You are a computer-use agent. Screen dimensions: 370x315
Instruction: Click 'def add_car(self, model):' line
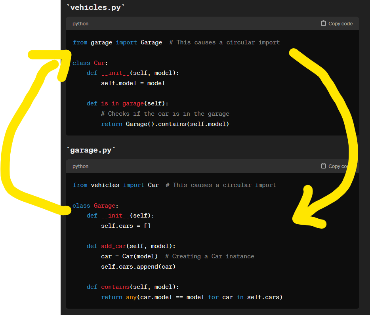tap(131, 246)
